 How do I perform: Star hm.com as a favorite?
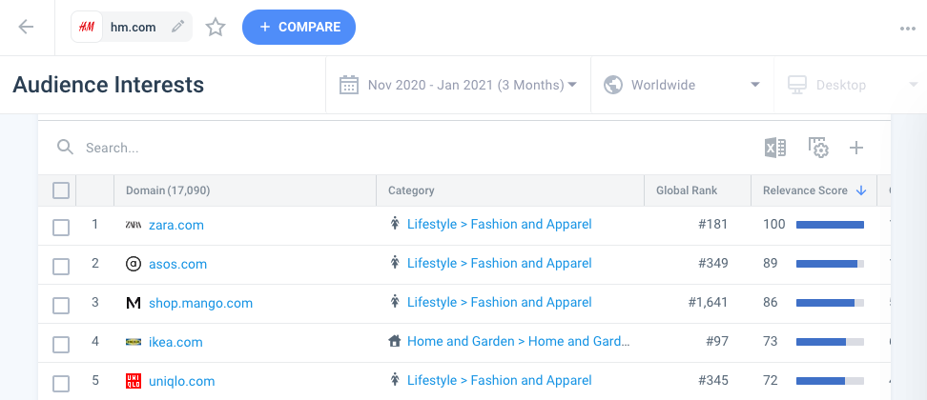[x=216, y=27]
